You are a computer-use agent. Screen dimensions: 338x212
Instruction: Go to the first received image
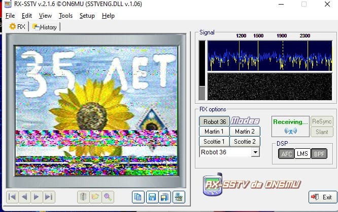tap(12, 197)
